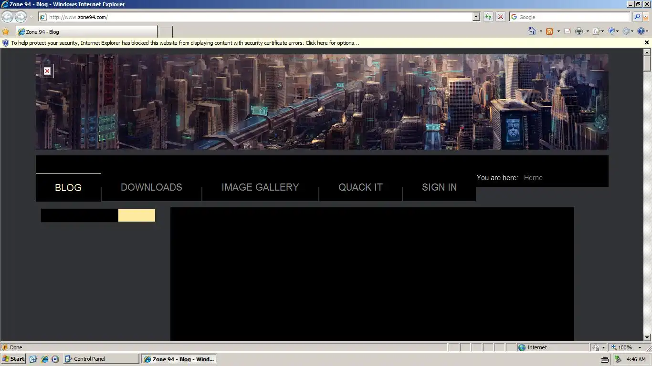Click the cyberpunk city banner image

(x=322, y=102)
